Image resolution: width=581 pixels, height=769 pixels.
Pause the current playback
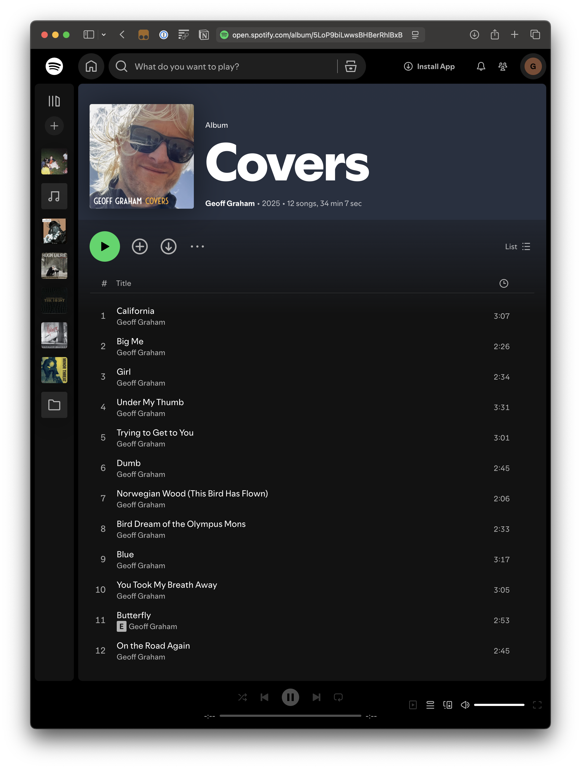coord(290,697)
